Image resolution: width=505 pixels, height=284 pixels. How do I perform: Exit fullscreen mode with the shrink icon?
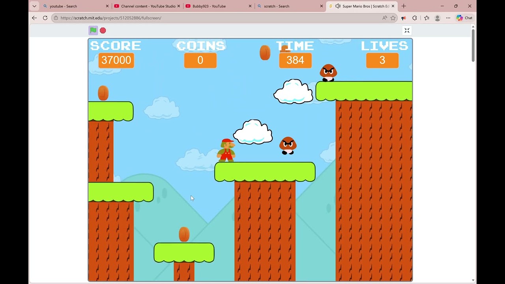[407, 30]
